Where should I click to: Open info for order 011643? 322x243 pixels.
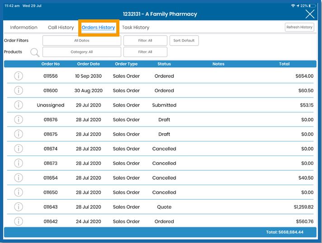pyautogui.click(x=19, y=207)
